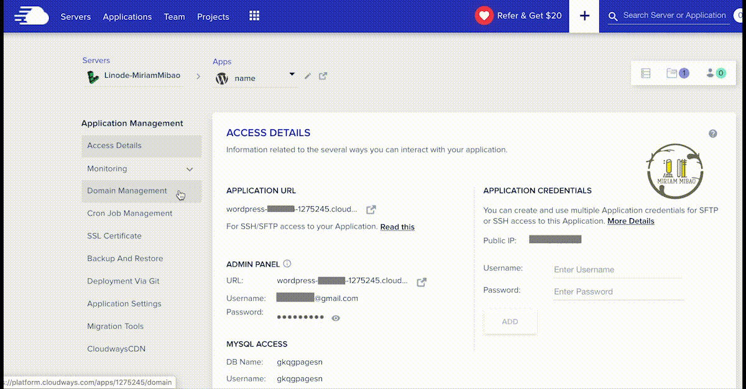The height and width of the screenshot is (389, 746).
Task: Click the WordPress logo beside app name
Action: [221, 79]
